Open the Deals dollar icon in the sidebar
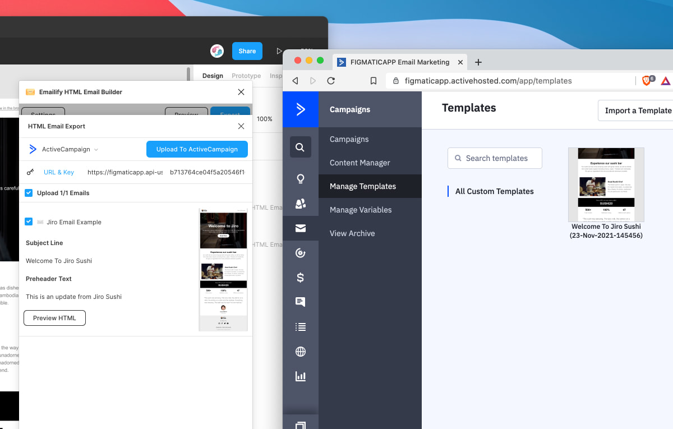This screenshot has height=429, width=673. (x=301, y=278)
